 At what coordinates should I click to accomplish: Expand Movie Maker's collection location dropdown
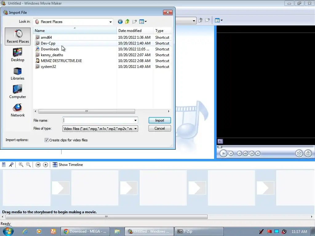tap(194, 21)
